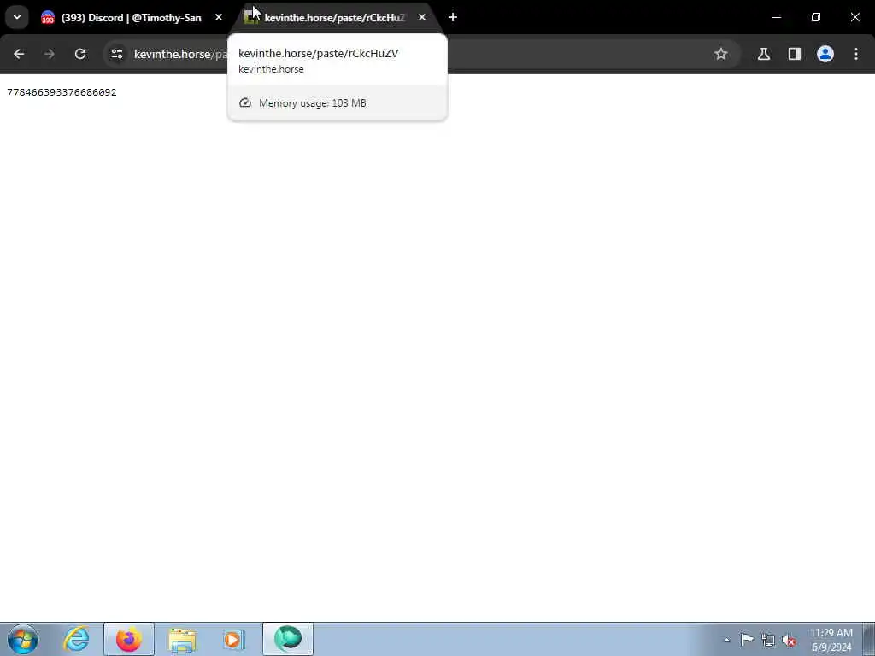Launch Windows Media Player from the taskbar

point(234,639)
